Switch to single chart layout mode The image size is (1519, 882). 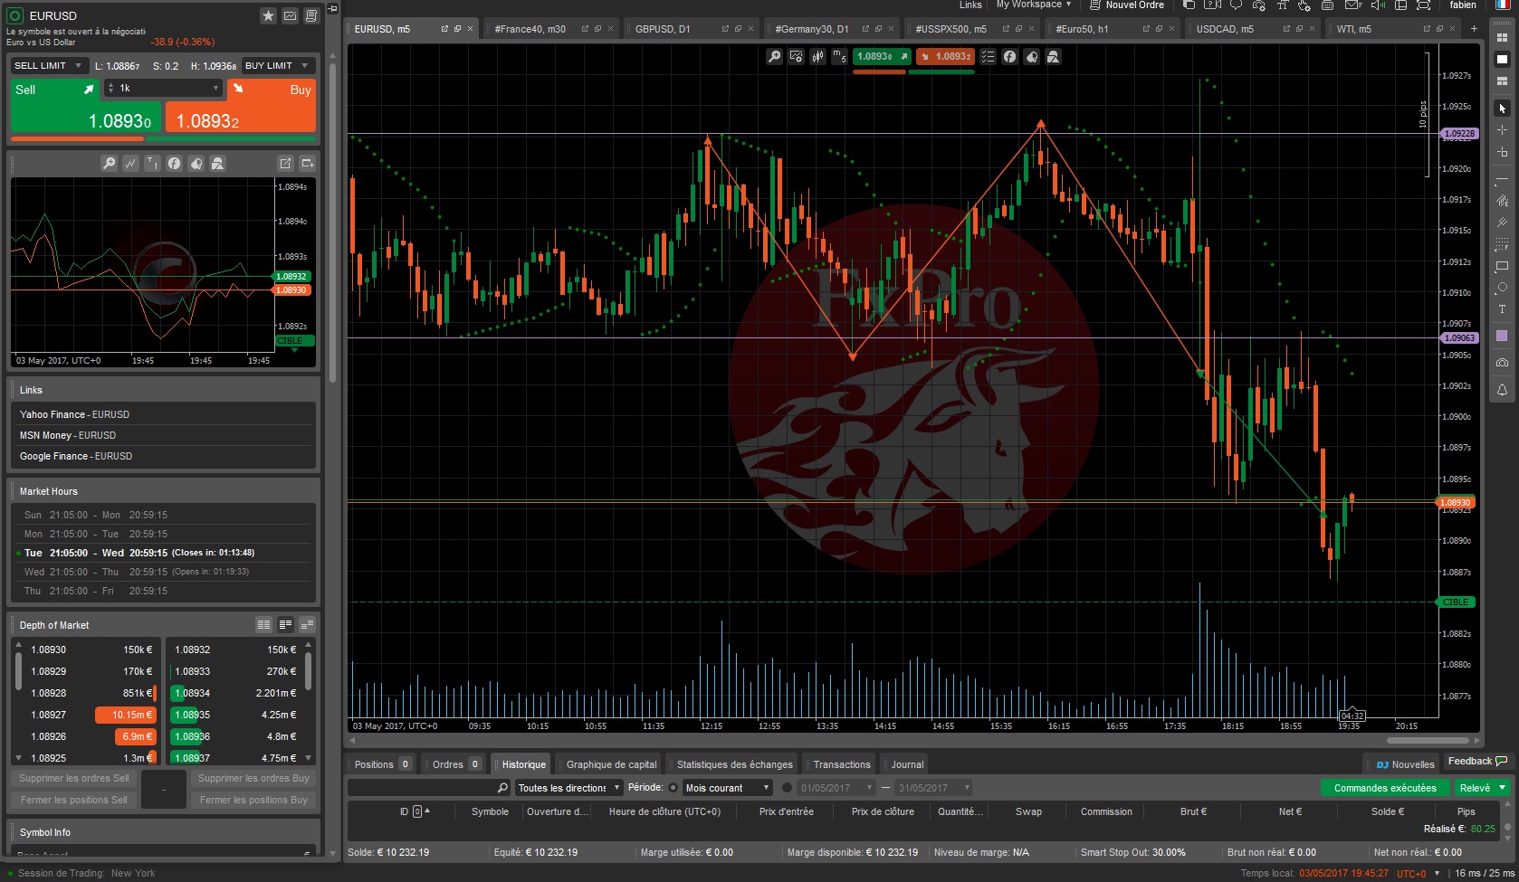point(1502,60)
